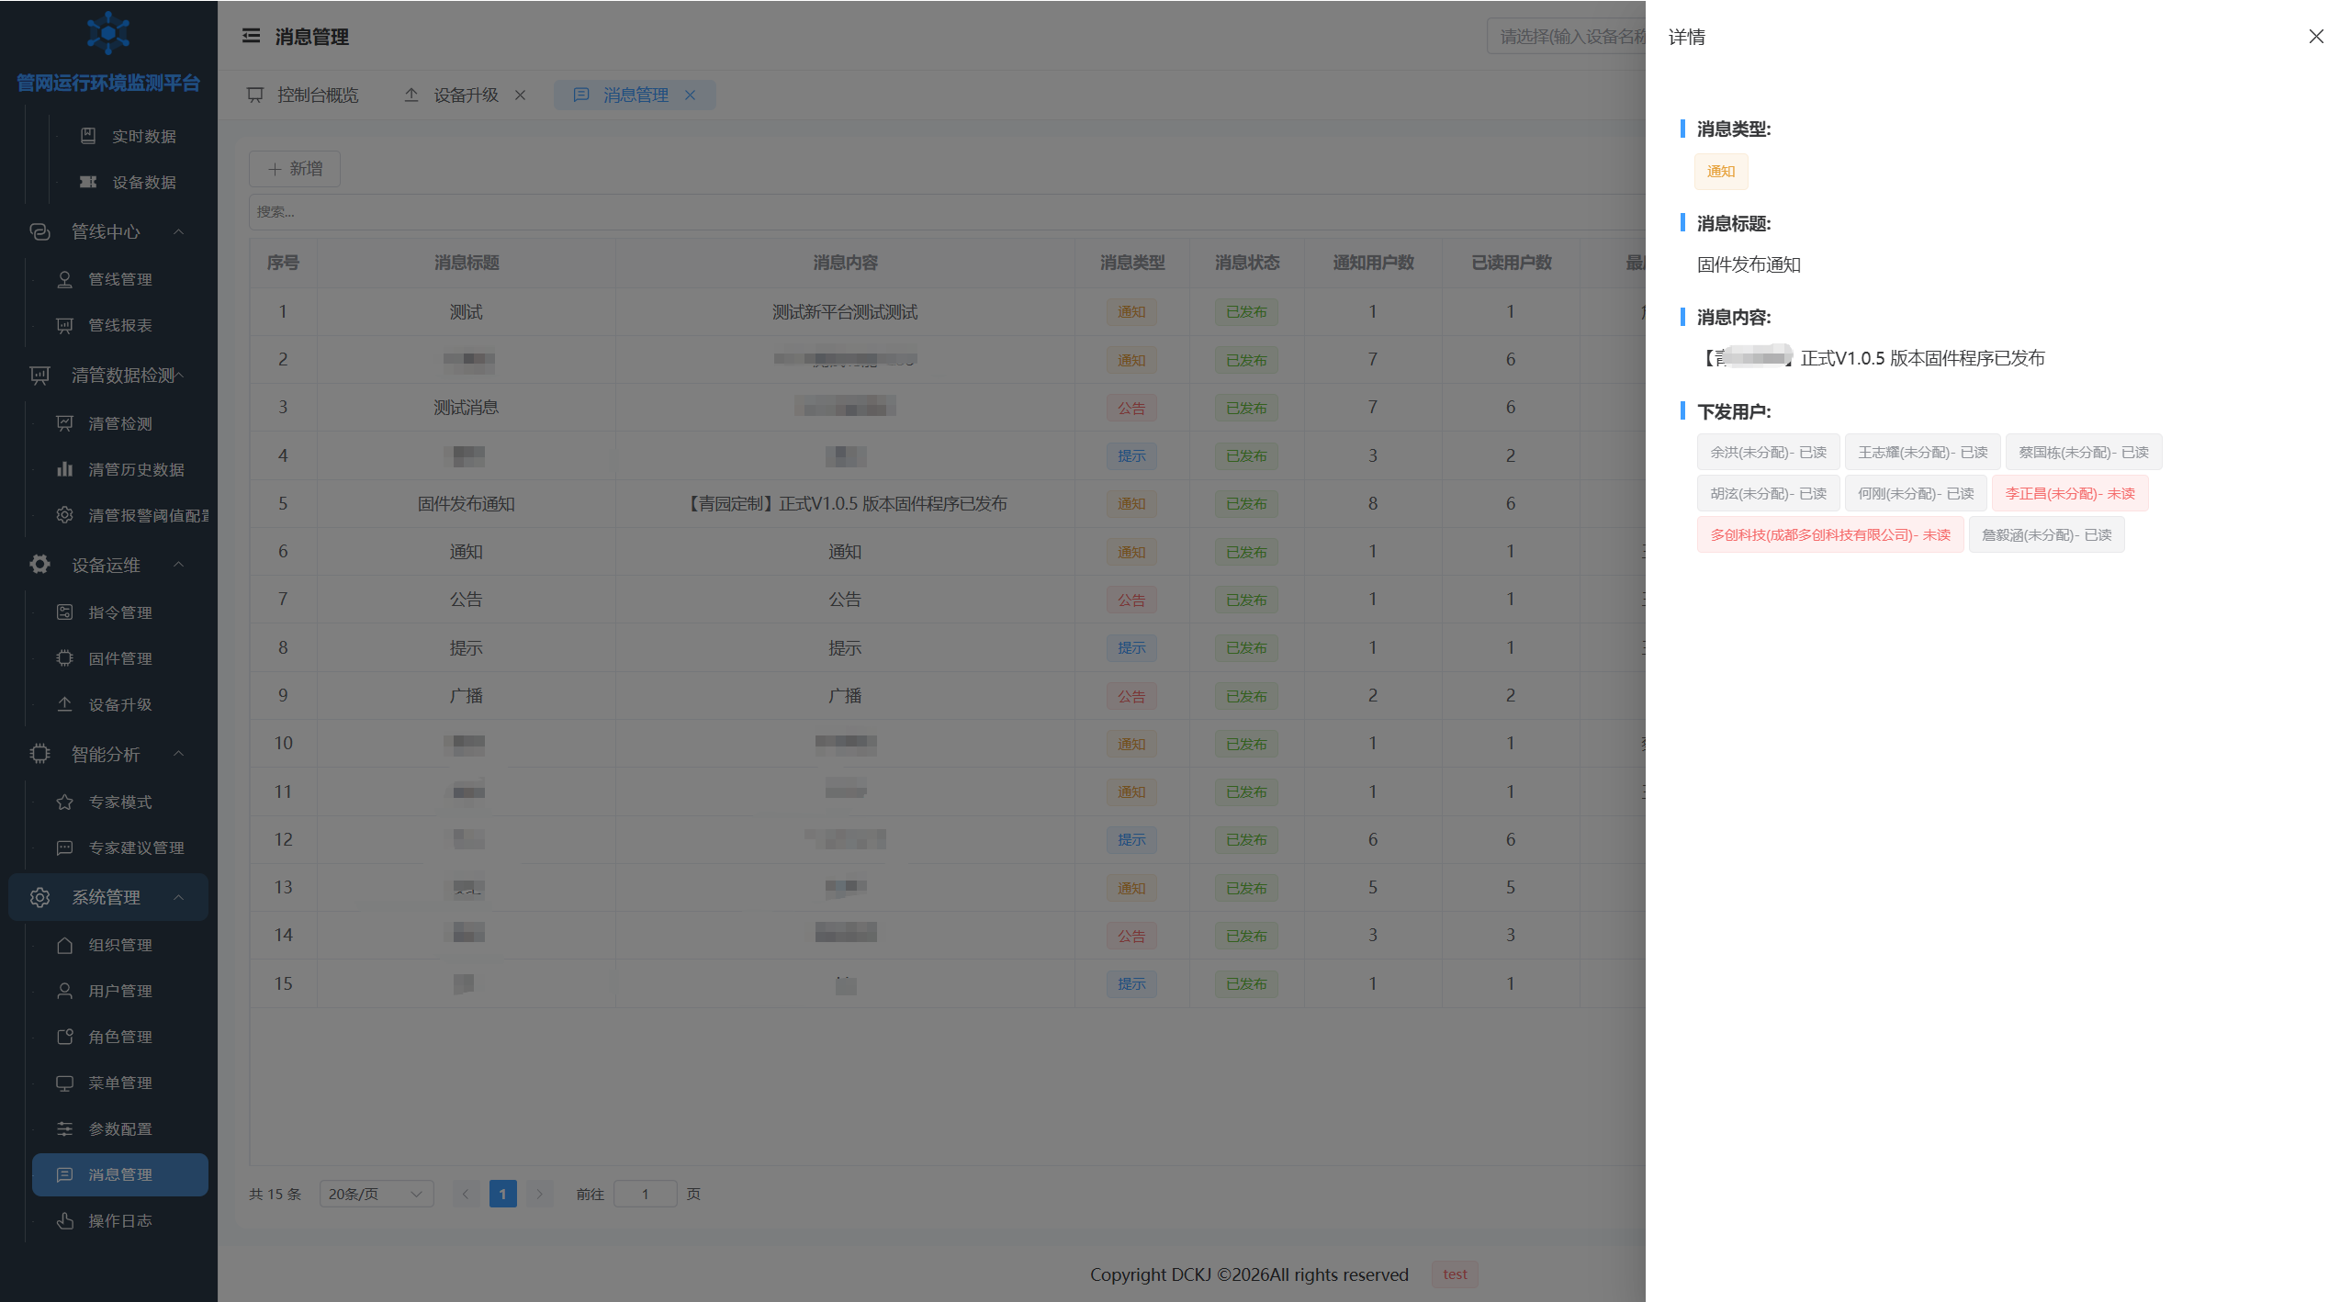The width and height of the screenshot is (2351, 1302).
Task: Click the 测试消息 title in row 3
Action: pyautogui.click(x=466, y=408)
